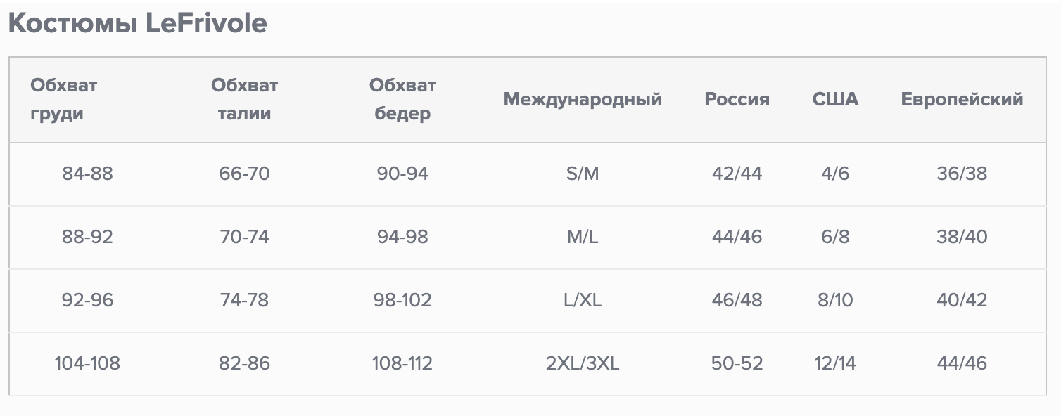This screenshot has height=416, width=1061.
Task: Click the USA size 8/10 cell
Action: [x=835, y=300]
